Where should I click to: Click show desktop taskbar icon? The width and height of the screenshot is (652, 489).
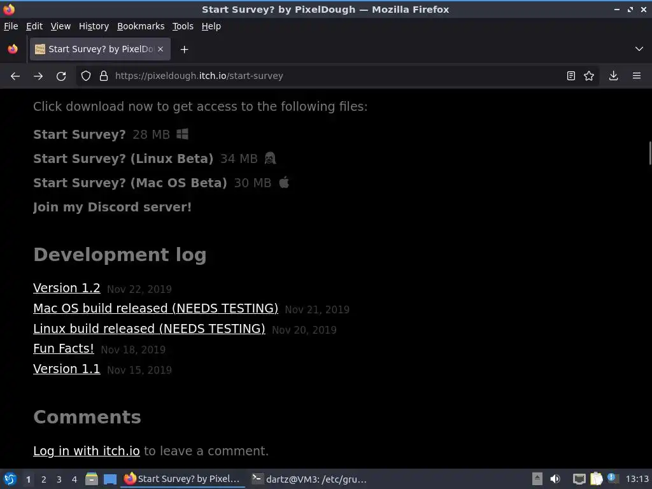point(110,479)
